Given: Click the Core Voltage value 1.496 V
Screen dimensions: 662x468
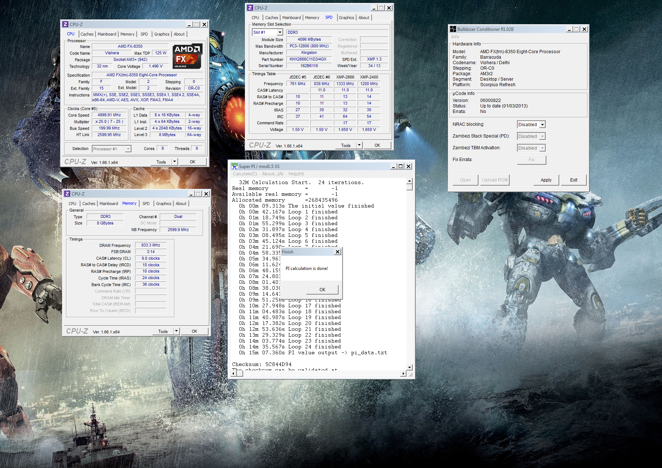Looking at the screenshot, I should pos(156,66).
